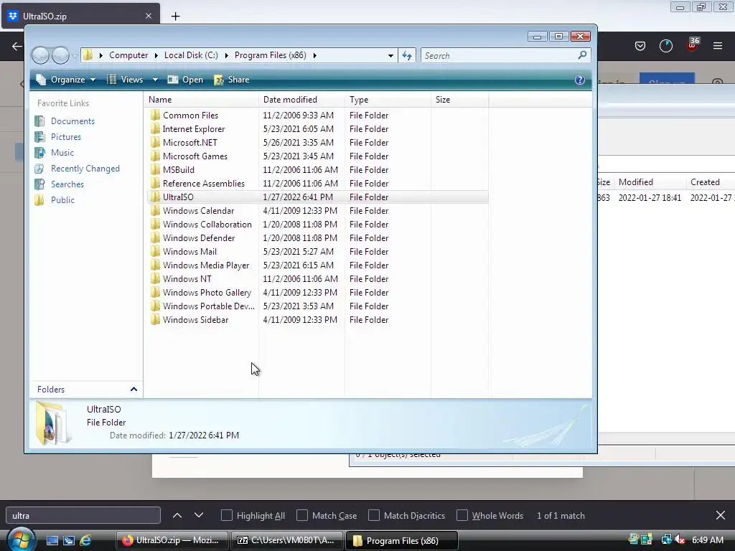Open the Public folder link
The image size is (735, 551).
coord(62,200)
